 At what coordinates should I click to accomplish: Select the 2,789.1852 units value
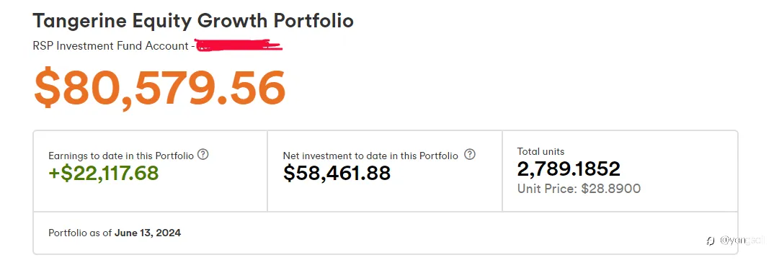click(569, 169)
